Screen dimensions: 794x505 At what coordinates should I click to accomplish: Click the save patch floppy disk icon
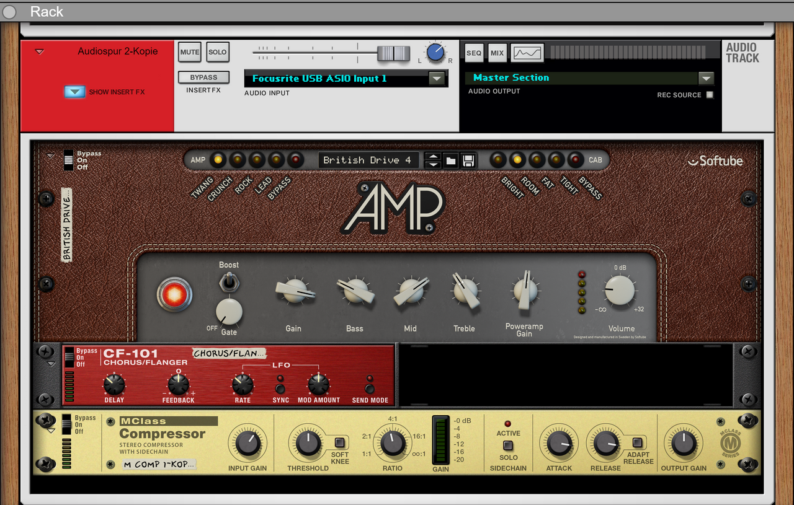click(x=468, y=160)
